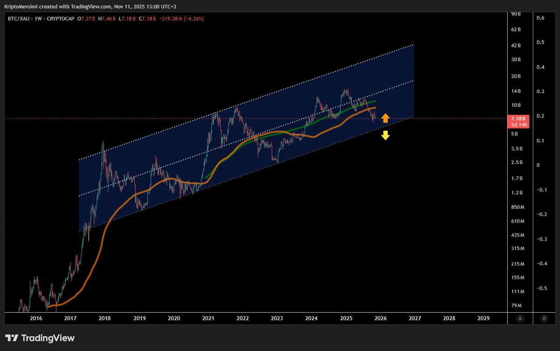Select the channel's middle dotted line
The width and height of the screenshot is (560, 351).
(x=246, y=138)
